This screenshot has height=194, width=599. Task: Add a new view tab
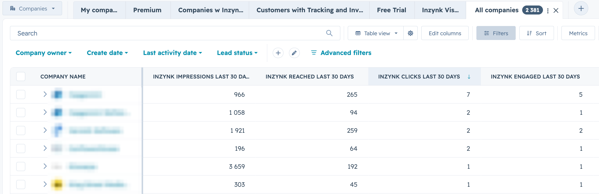click(581, 8)
